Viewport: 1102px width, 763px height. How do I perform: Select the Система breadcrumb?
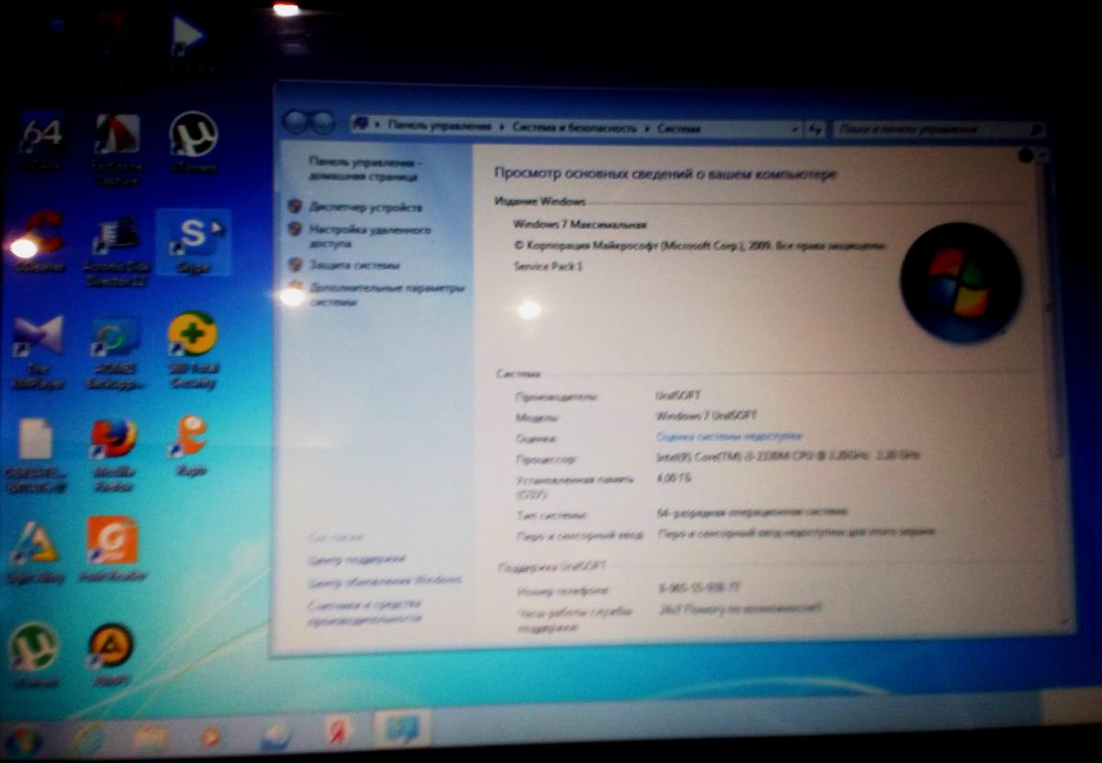coord(680,129)
